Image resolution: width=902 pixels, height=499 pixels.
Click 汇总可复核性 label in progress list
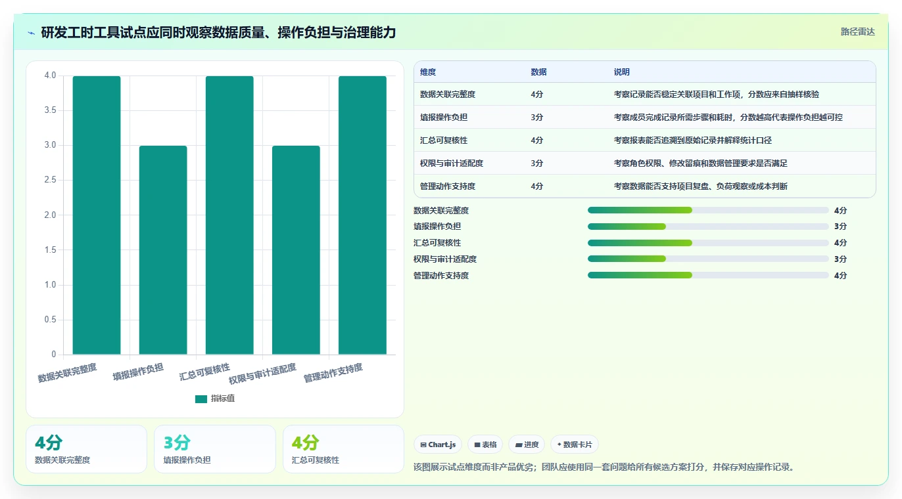[x=437, y=243]
